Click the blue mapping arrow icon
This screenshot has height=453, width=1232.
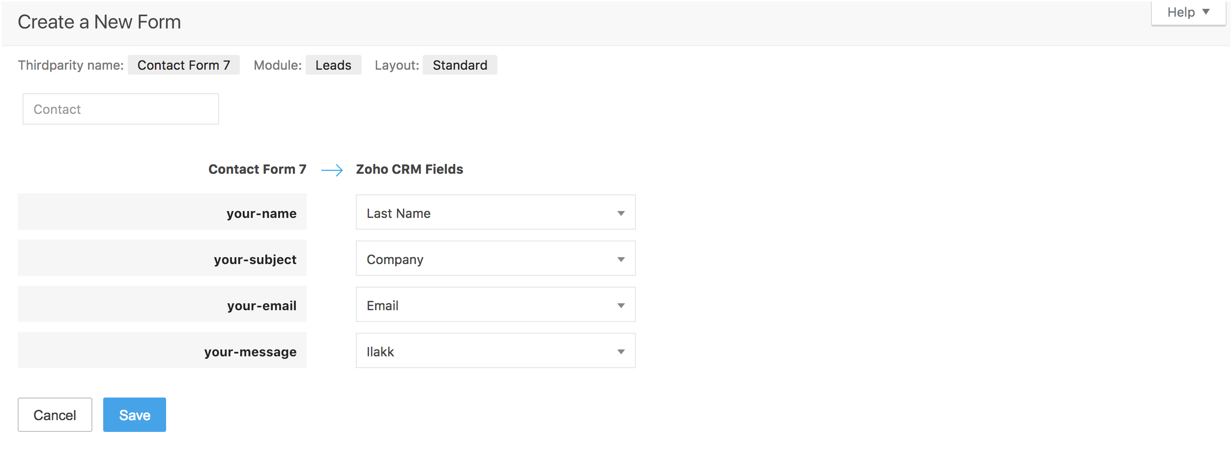coord(332,170)
